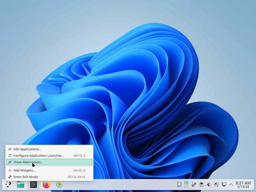Screen dimensions: 256x192
Task: Choose Add Widgets… from the context menu
Action: click(x=49, y=170)
